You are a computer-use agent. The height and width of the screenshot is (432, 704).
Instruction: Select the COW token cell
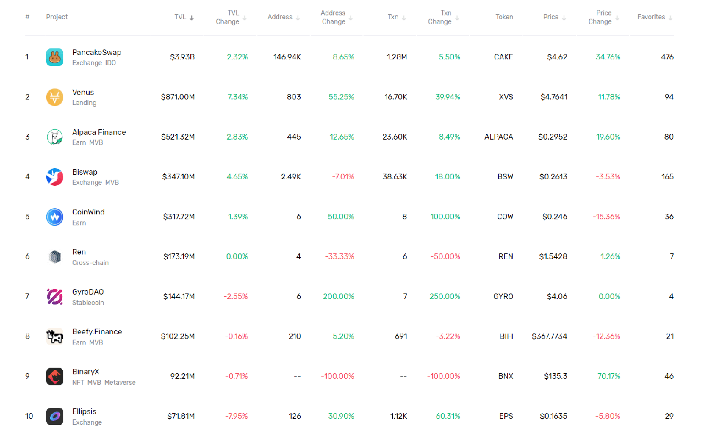[x=505, y=217]
